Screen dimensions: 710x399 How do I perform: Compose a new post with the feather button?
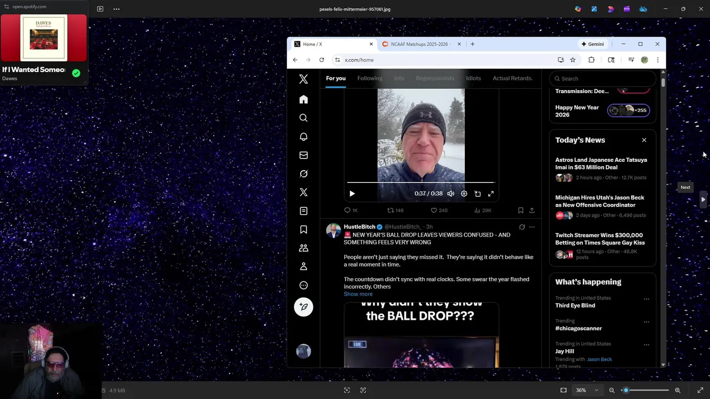303,307
